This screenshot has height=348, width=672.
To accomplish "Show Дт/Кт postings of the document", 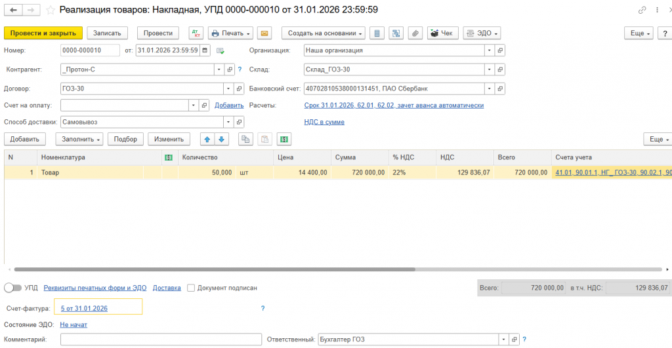I will point(196,33).
